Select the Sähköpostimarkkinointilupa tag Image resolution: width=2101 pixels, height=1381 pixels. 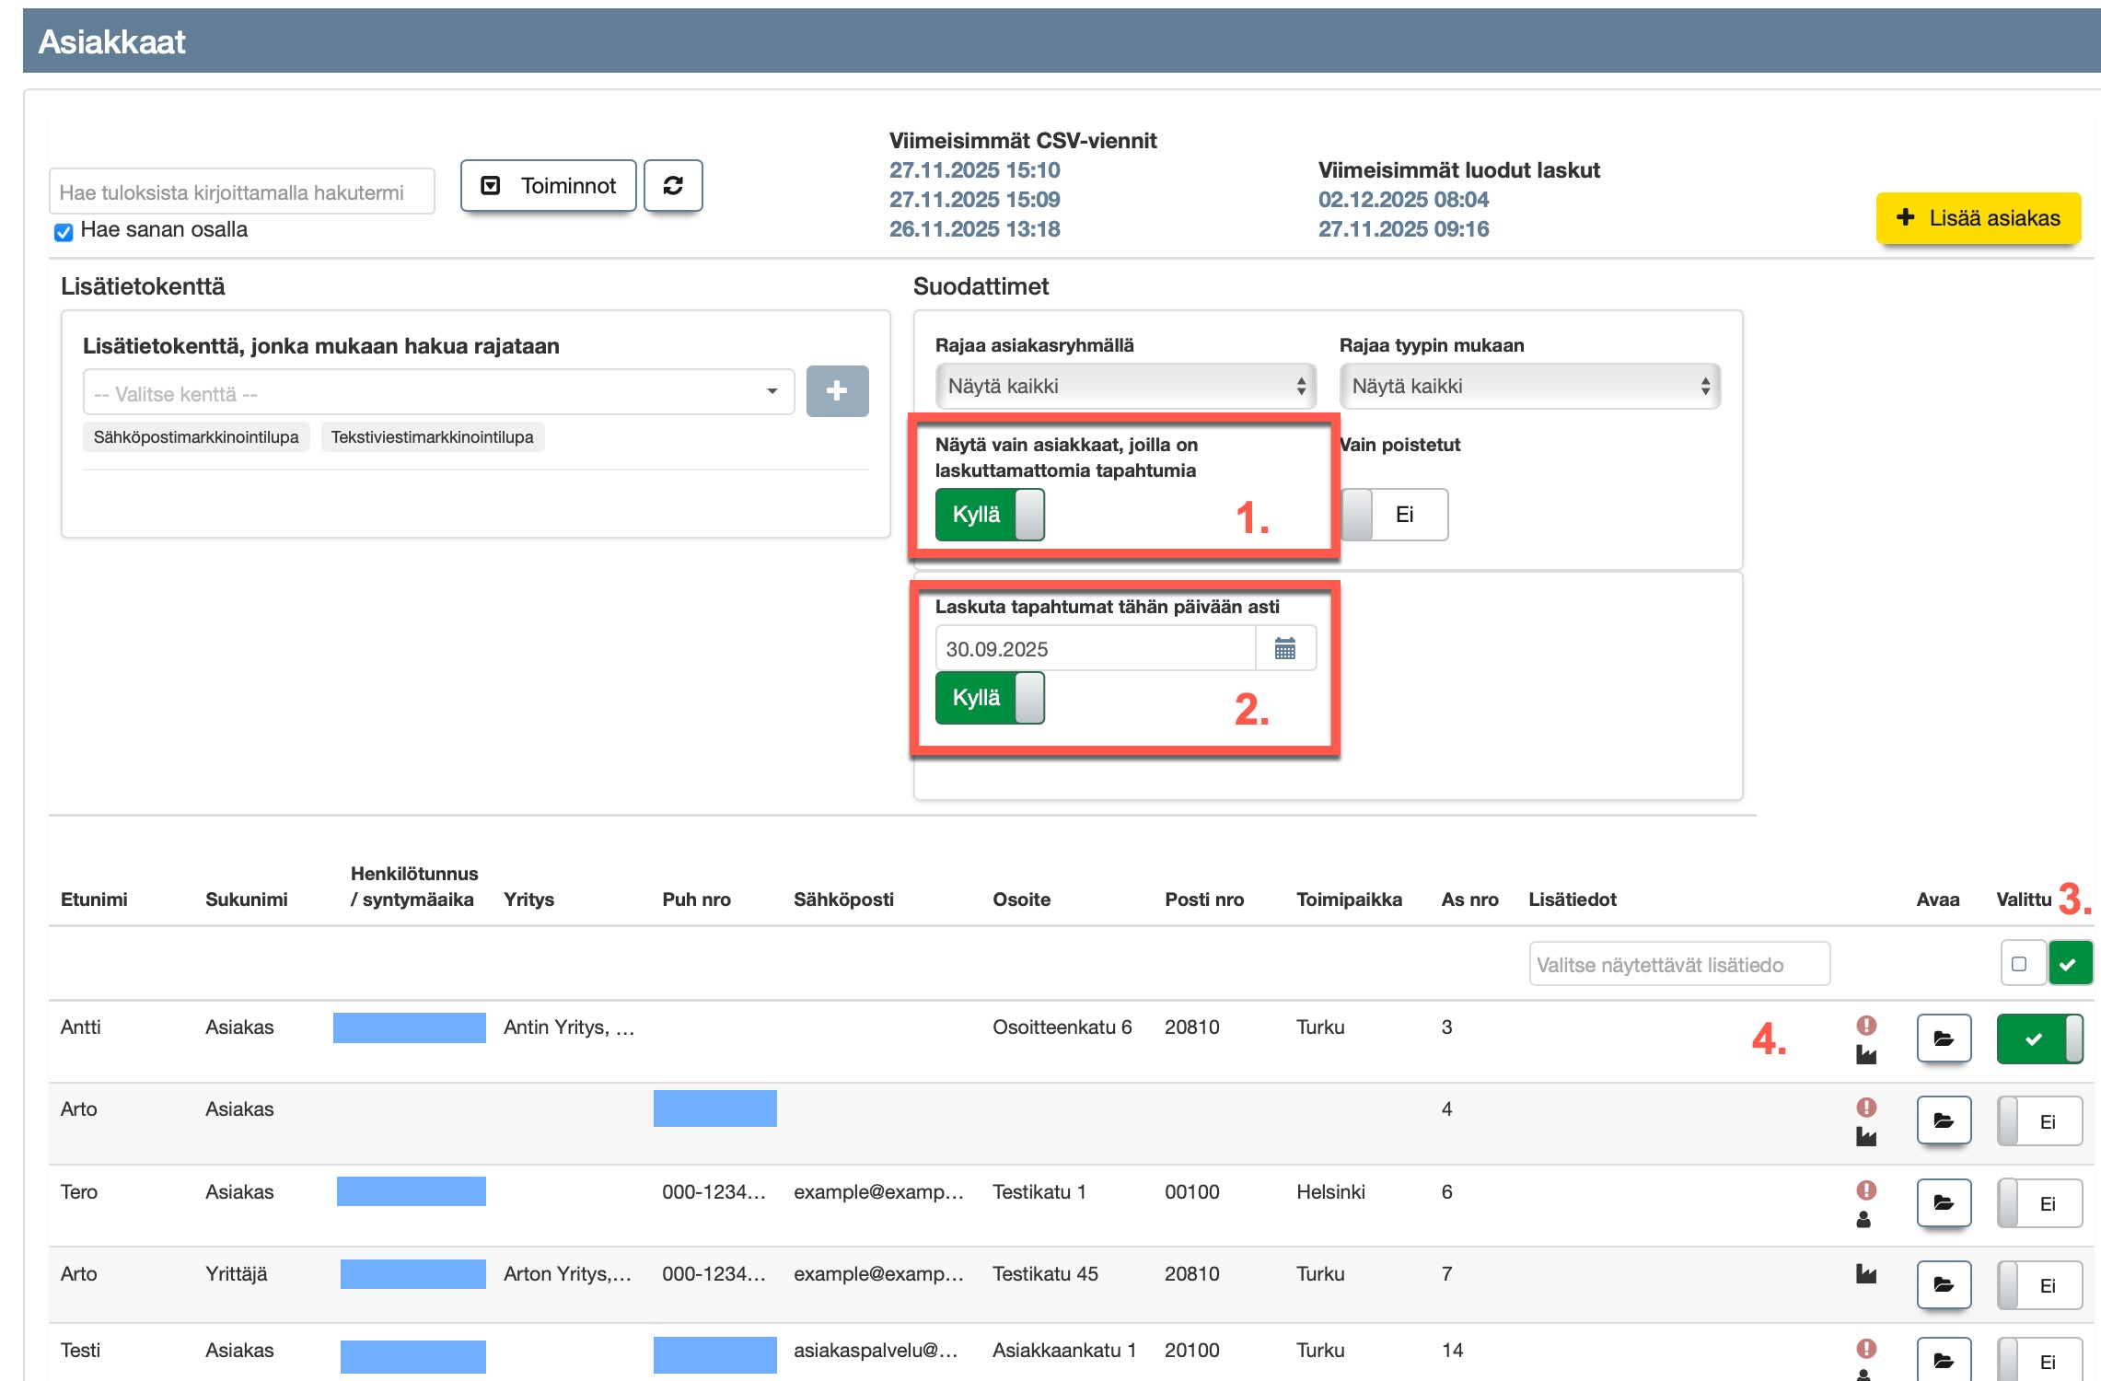click(x=196, y=437)
